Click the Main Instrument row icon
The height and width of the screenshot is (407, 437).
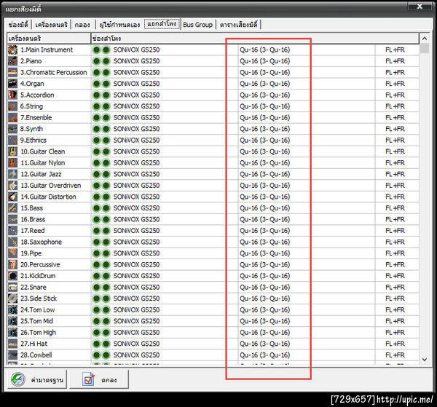(12, 50)
